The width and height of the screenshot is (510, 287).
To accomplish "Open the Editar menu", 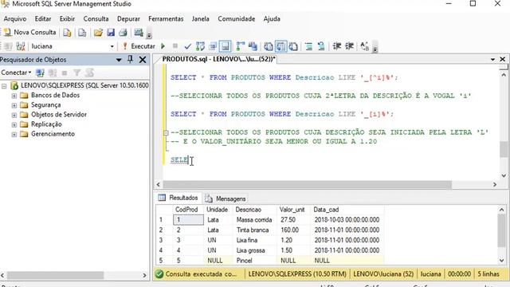I will [43, 19].
